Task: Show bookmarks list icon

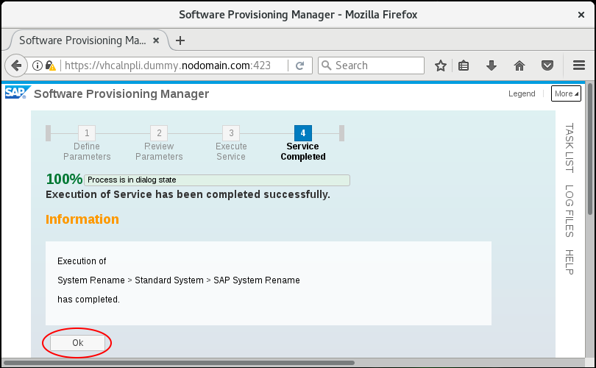Action: [x=464, y=66]
